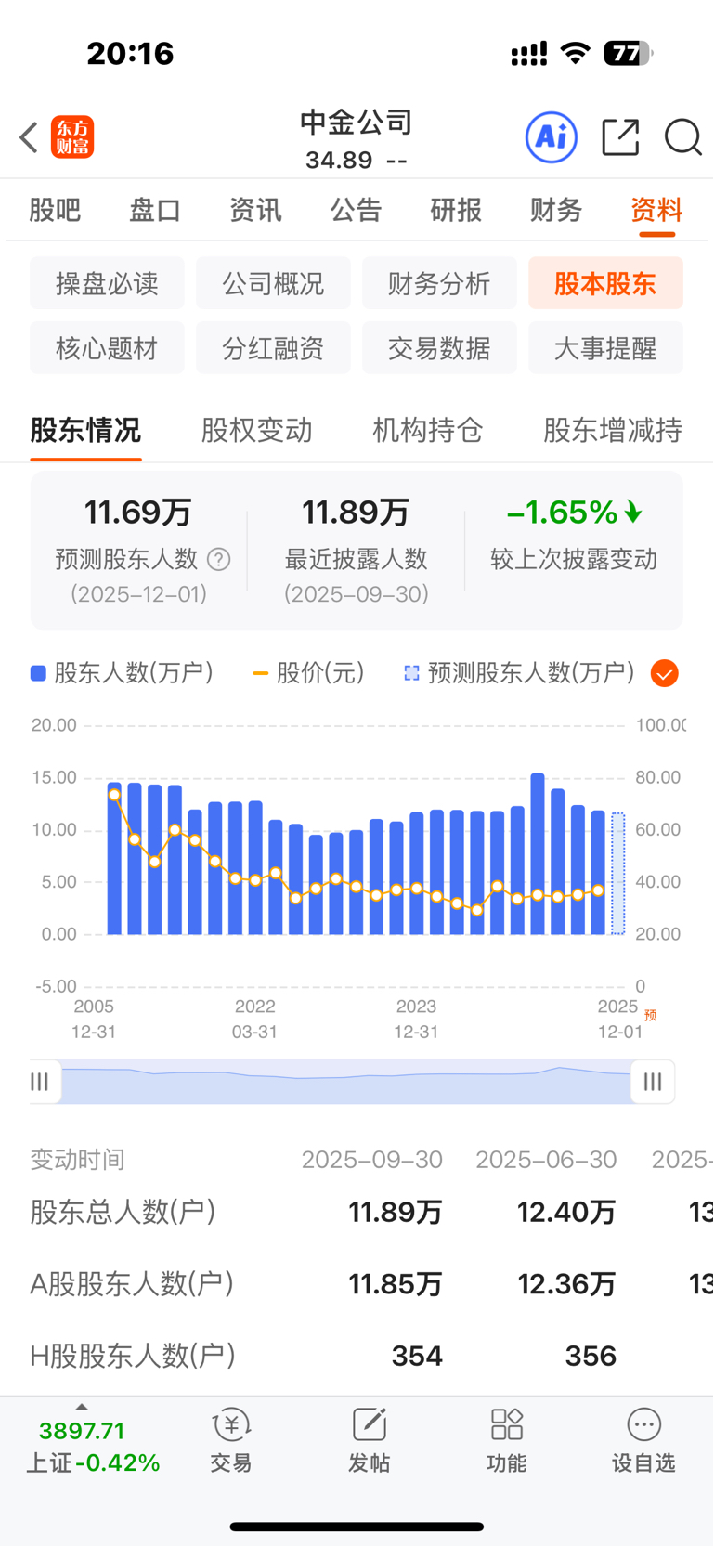Image resolution: width=714 pixels, height=1546 pixels.
Task: Tap the 34.89 price under title
Action: (x=339, y=161)
